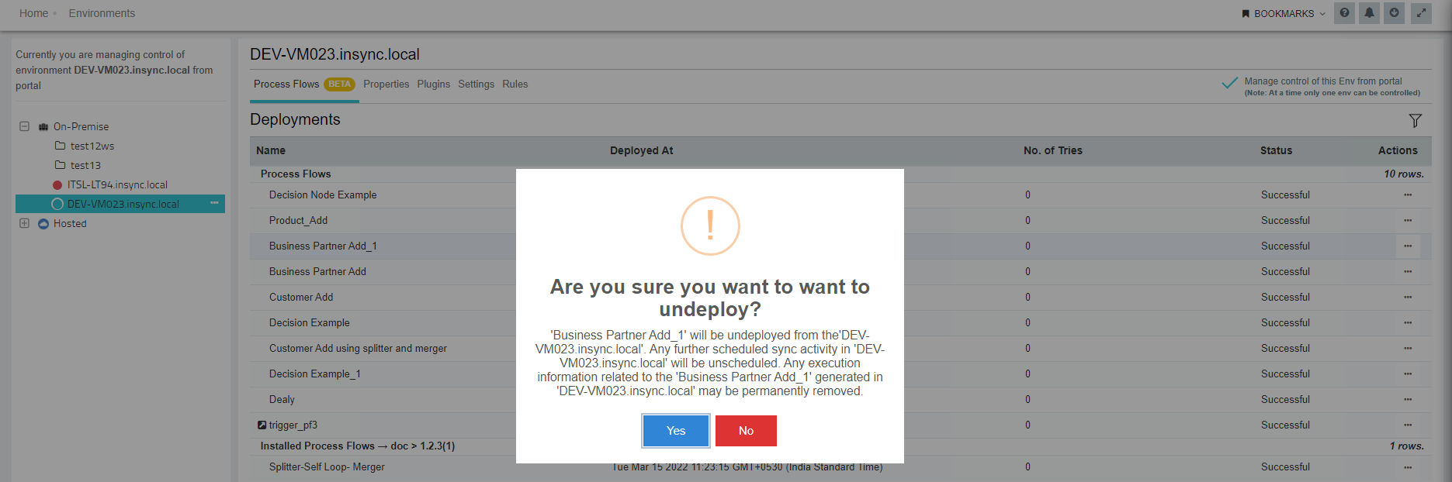Open the Deployments filter funnel icon
Screen dimensions: 1452x482
click(x=1415, y=121)
